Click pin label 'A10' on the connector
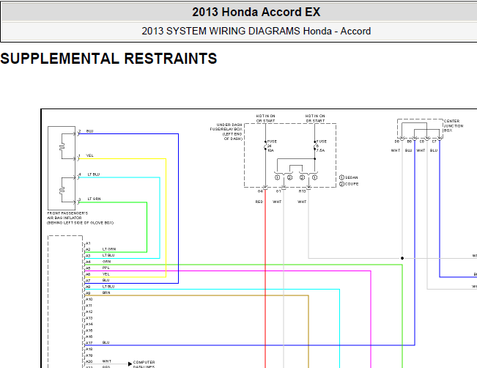Screen dimensions: 477x368 click(89, 299)
